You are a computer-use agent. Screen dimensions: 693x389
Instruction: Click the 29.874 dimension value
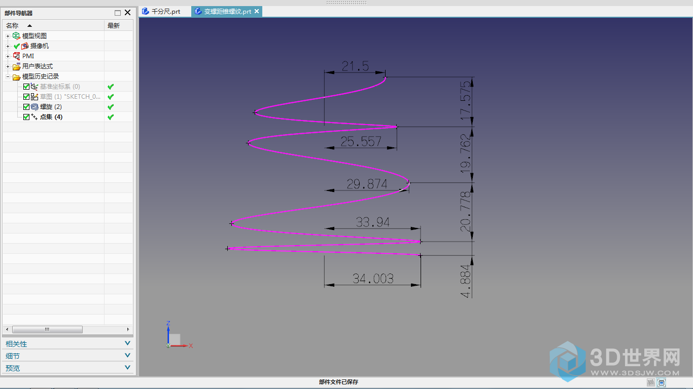pos(367,184)
